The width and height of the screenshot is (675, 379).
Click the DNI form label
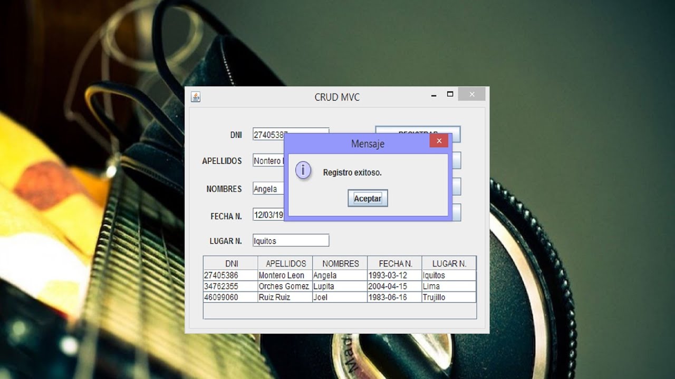coord(236,135)
